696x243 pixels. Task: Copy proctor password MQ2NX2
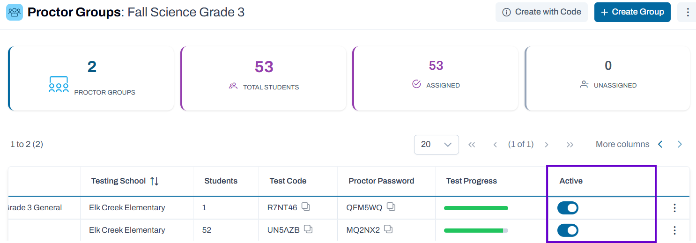coord(388,229)
